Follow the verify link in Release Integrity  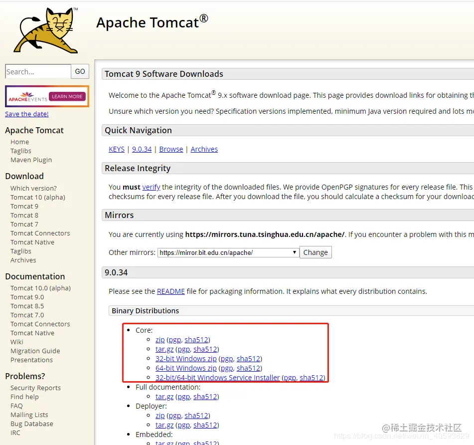click(151, 187)
